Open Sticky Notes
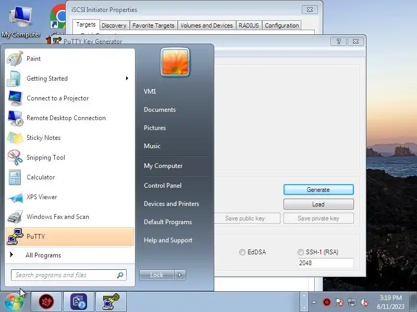The width and height of the screenshot is (417, 312). point(70,138)
